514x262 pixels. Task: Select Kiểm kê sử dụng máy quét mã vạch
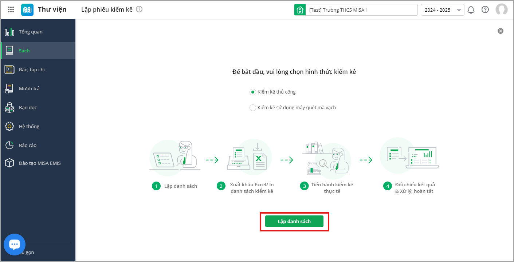[x=253, y=108]
